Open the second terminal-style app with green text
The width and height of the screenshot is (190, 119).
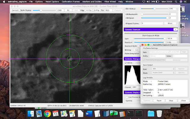click(x=139, y=114)
